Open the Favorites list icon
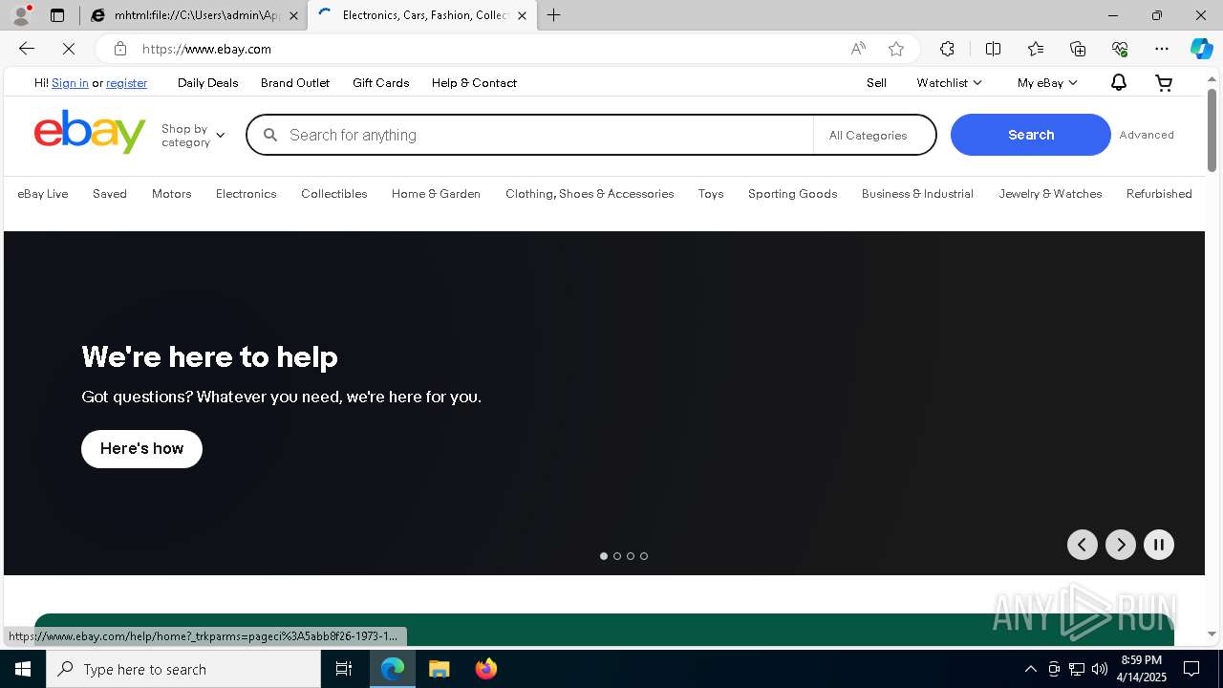 (x=1036, y=49)
